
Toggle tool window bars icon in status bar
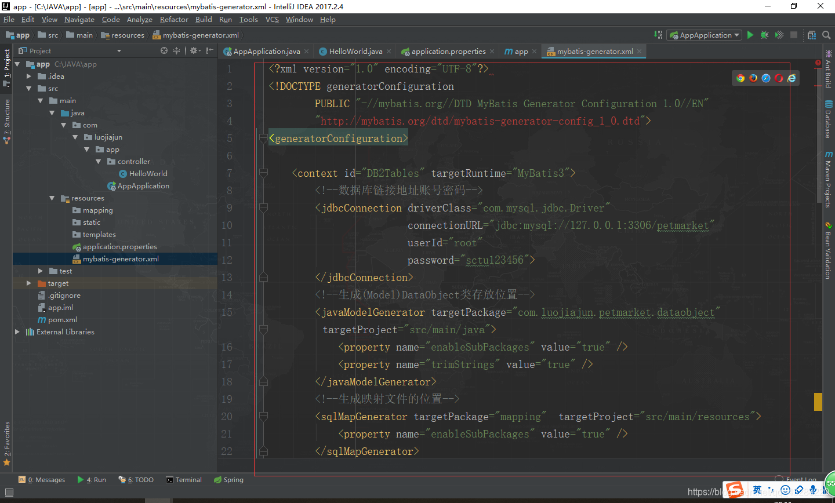(9, 493)
